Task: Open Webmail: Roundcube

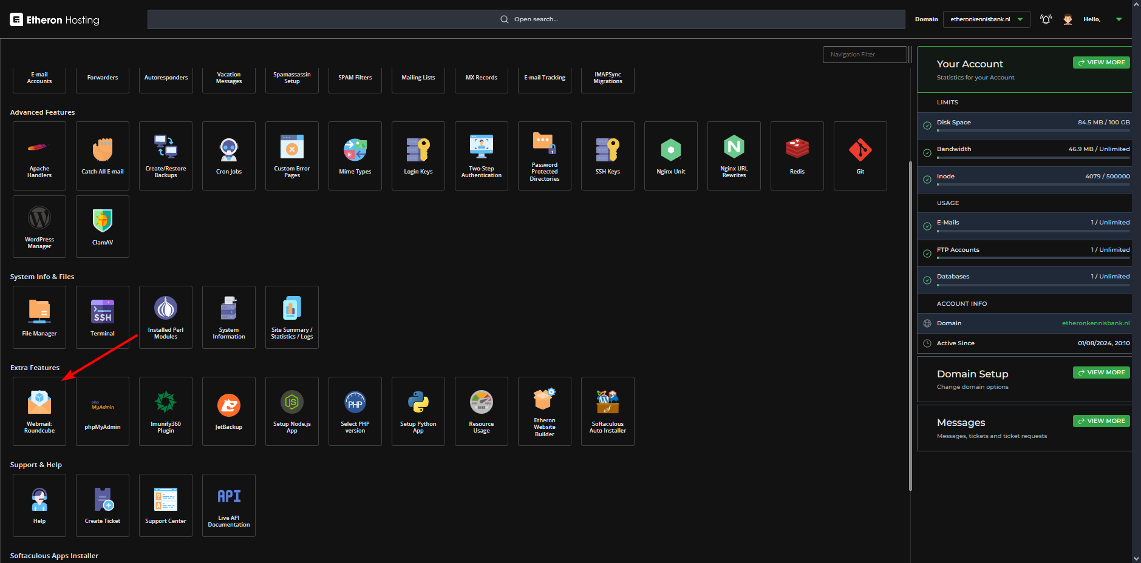Action: click(39, 411)
